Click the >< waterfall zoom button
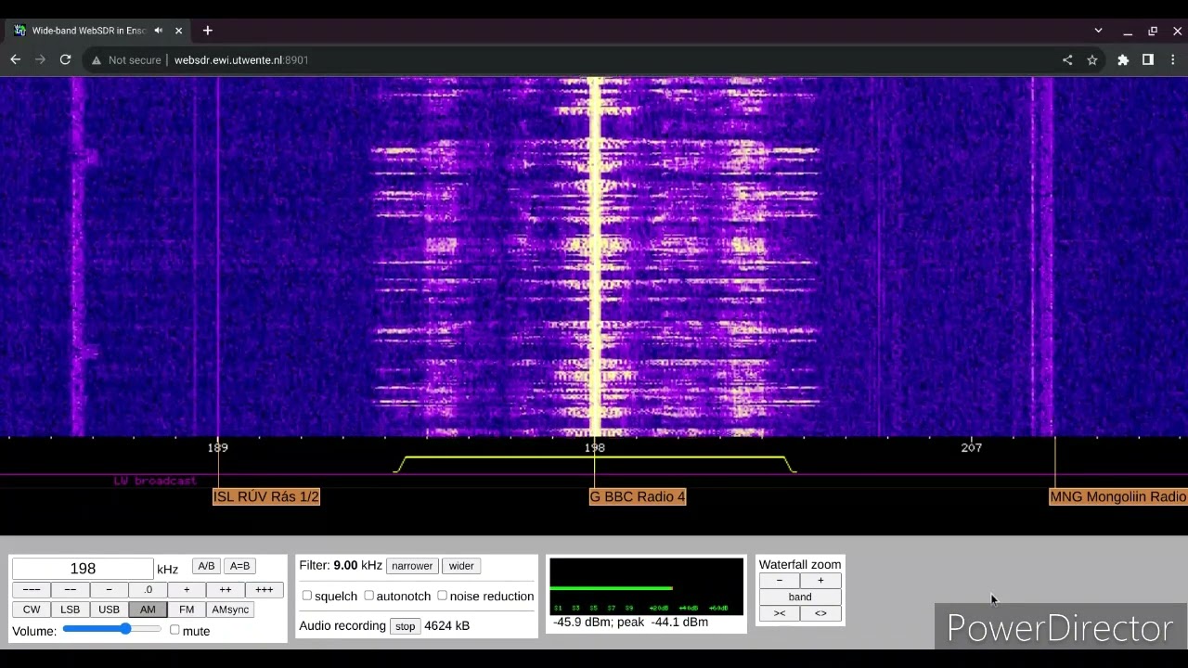This screenshot has height=668, width=1188. (780, 613)
